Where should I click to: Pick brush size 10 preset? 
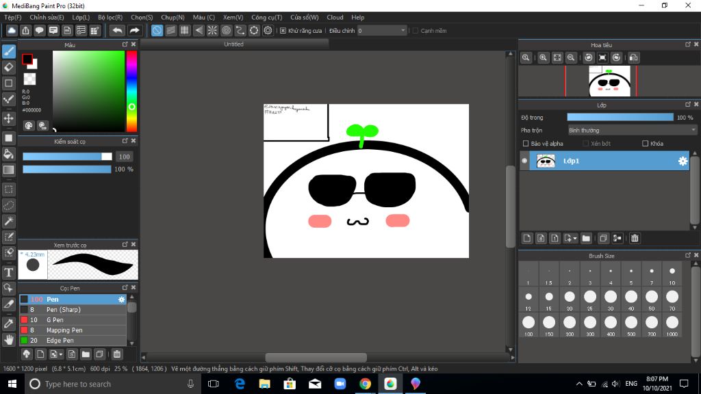(672, 274)
